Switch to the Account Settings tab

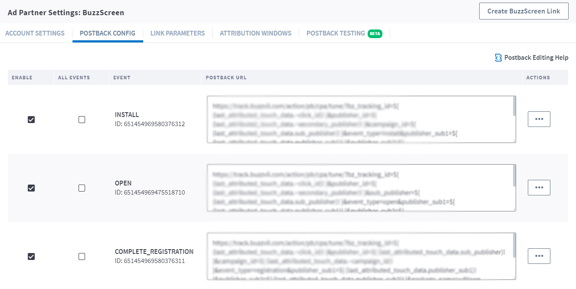pyautogui.click(x=35, y=33)
